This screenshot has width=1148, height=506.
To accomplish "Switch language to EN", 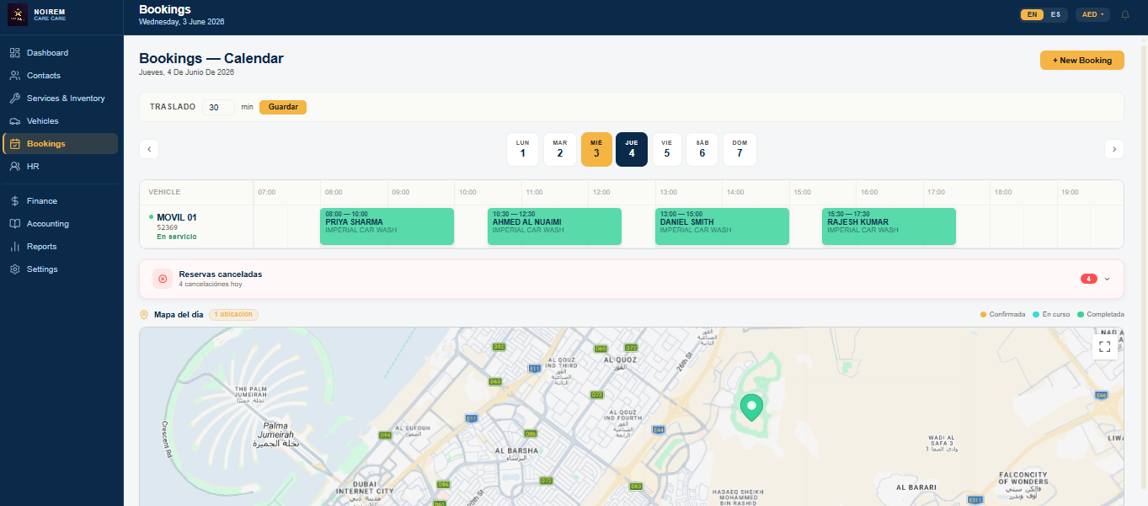I will pyautogui.click(x=1032, y=14).
